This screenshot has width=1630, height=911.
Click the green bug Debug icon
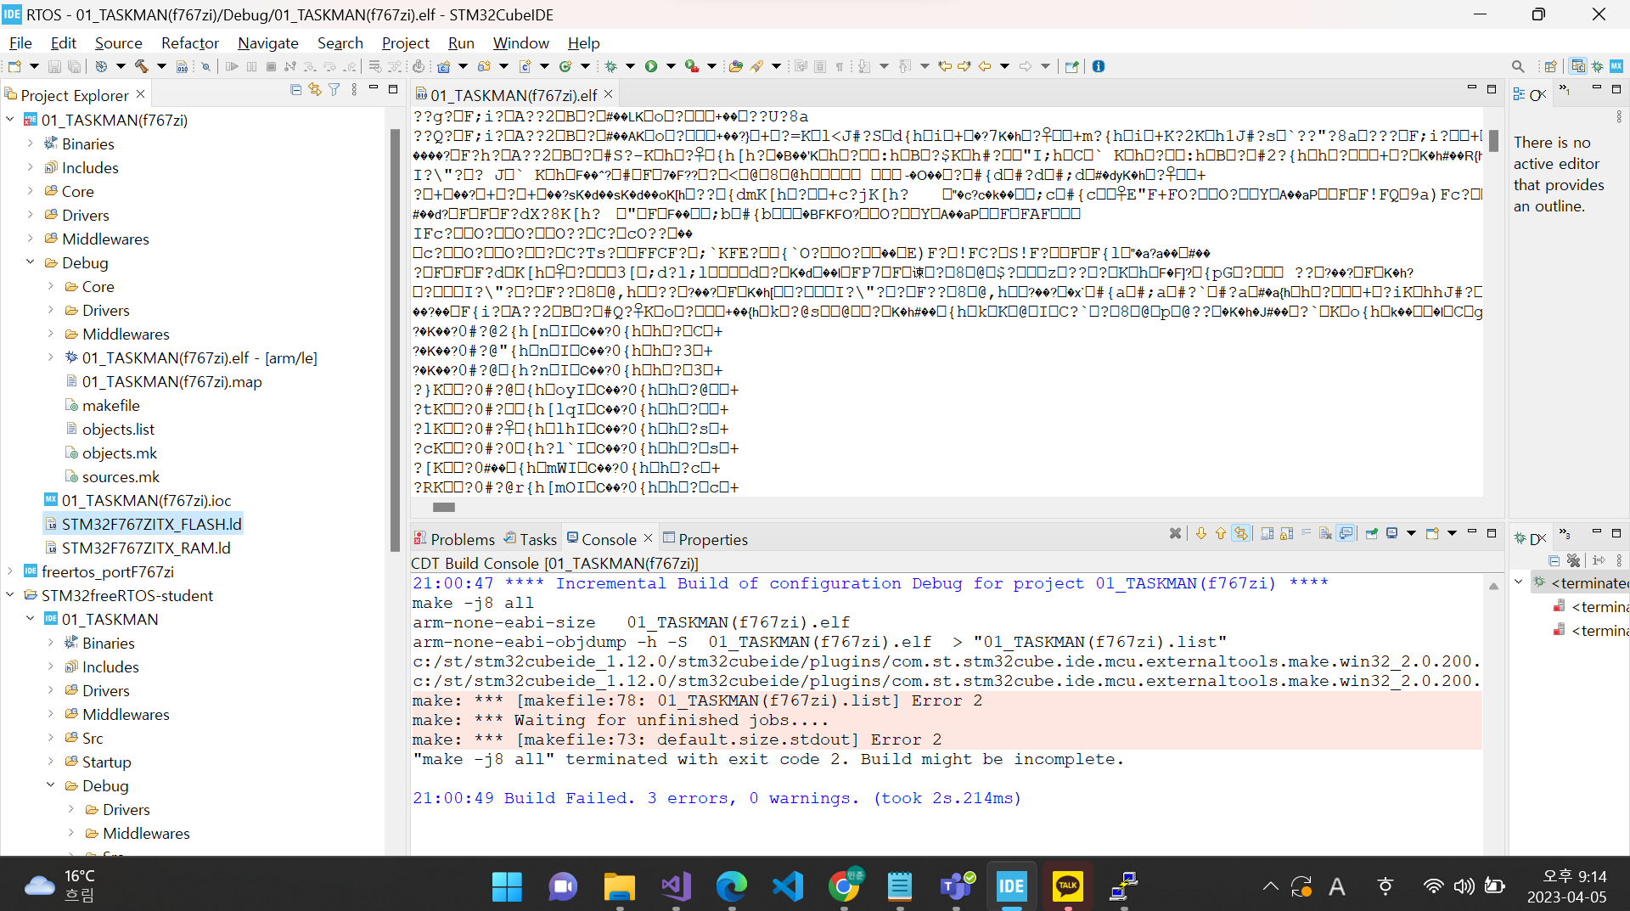coord(611,66)
